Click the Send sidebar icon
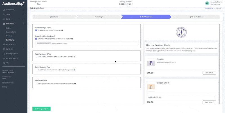The image size is (225, 113). [4, 19]
